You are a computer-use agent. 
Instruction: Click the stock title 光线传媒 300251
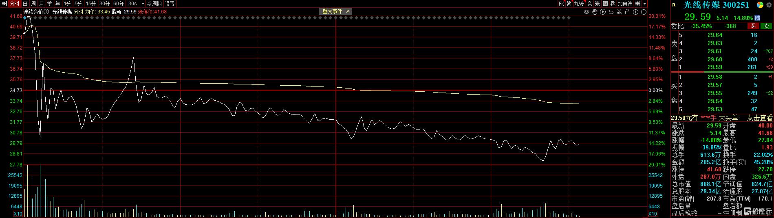click(x=716, y=5)
